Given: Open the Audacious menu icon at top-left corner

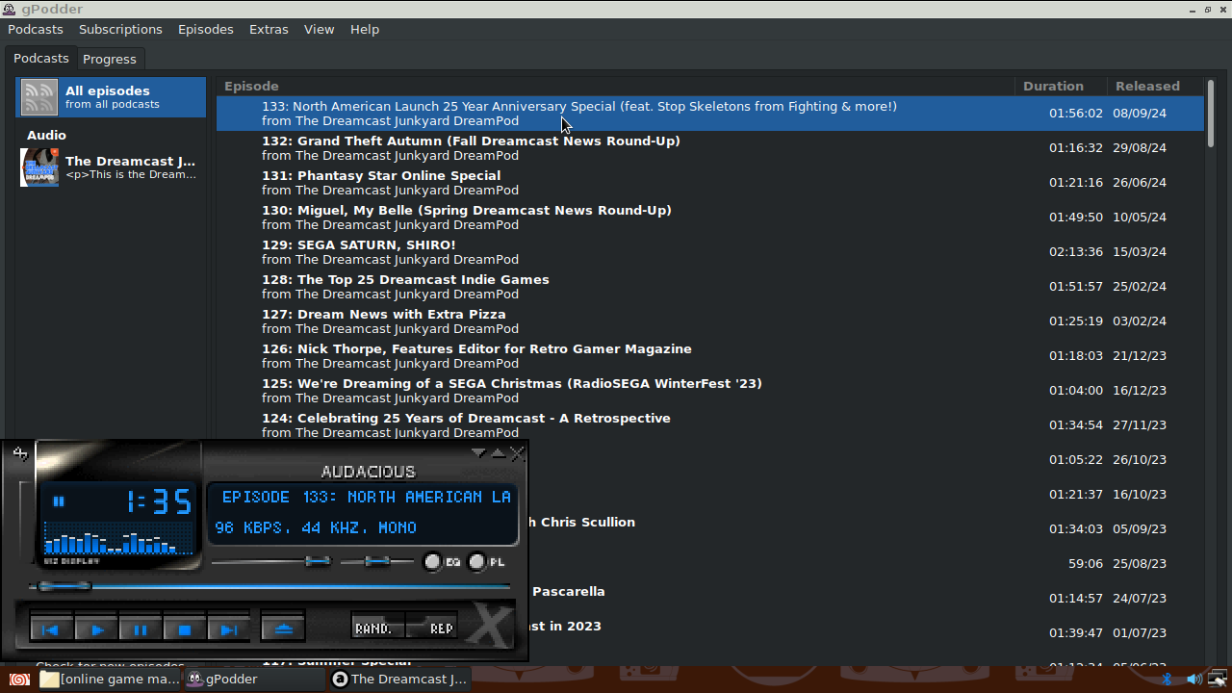Looking at the screenshot, I should [20, 454].
